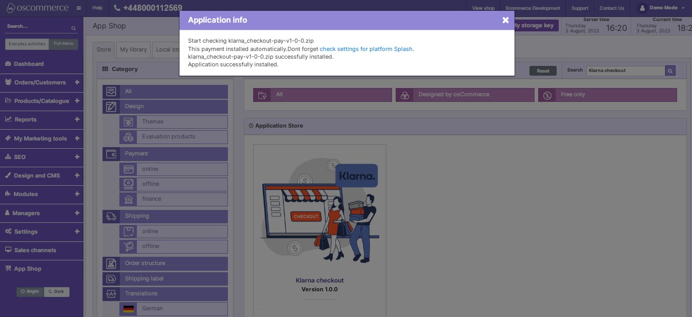This screenshot has height=317, width=692.
Task: Click the Translations icon
Action: click(111, 294)
